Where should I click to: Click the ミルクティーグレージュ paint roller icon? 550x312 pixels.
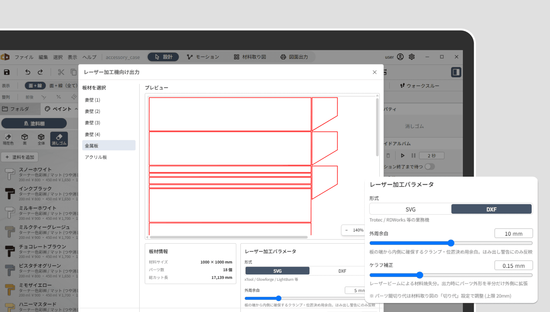[x=10, y=232]
